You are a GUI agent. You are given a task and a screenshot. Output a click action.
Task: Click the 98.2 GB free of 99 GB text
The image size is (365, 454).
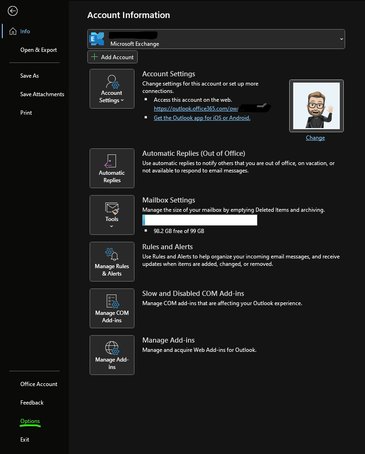click(x=179, y=231)
